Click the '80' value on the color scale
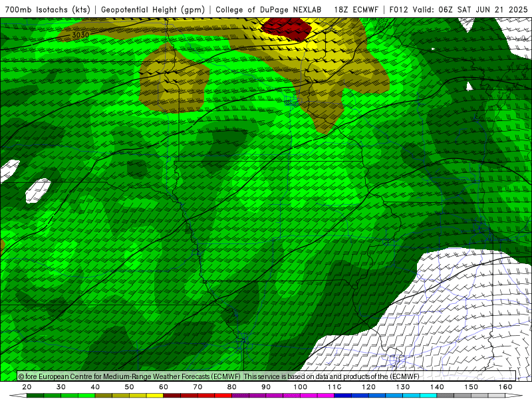 (x=231, y=387)
